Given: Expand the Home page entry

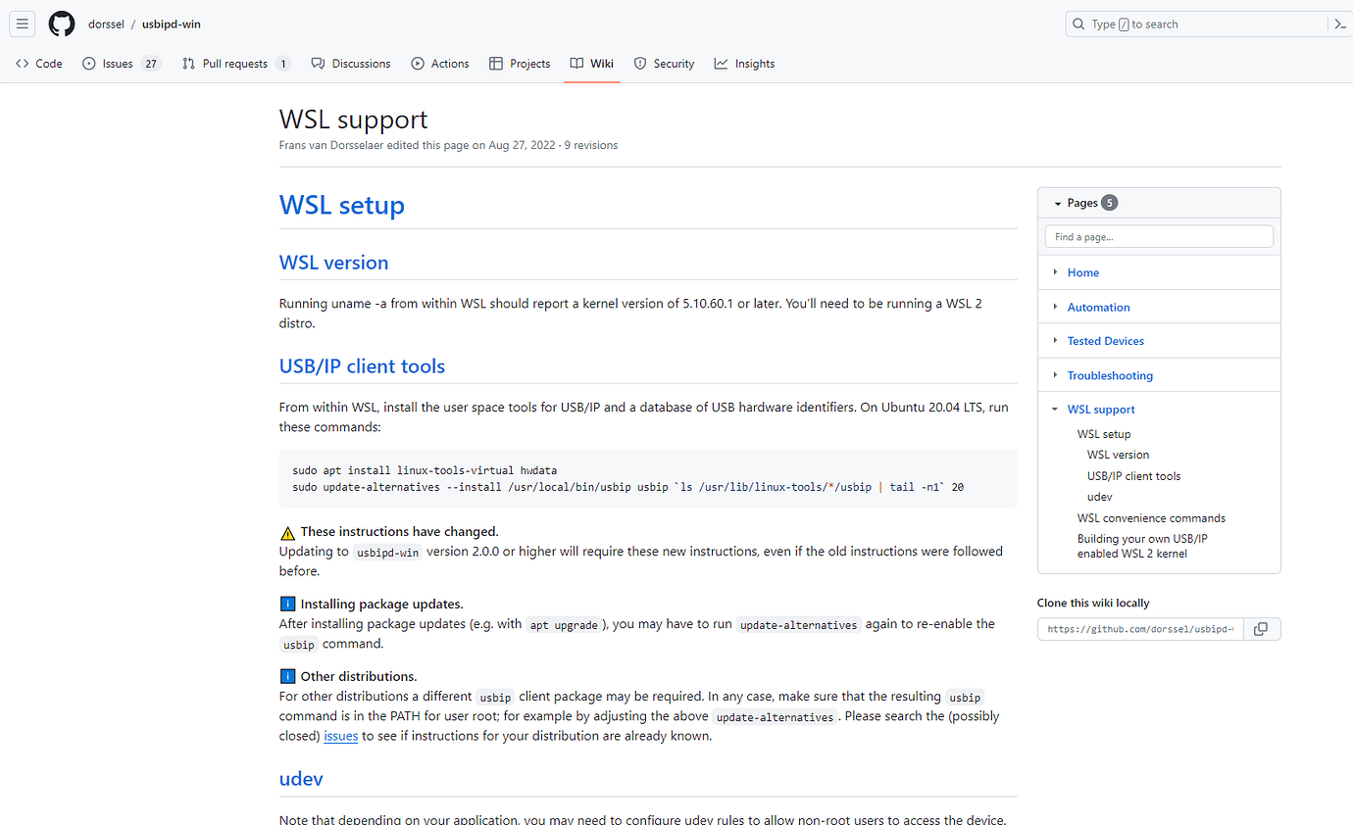Looking at the screenshot, I should pyautogui.click(x=1056, y=272).
